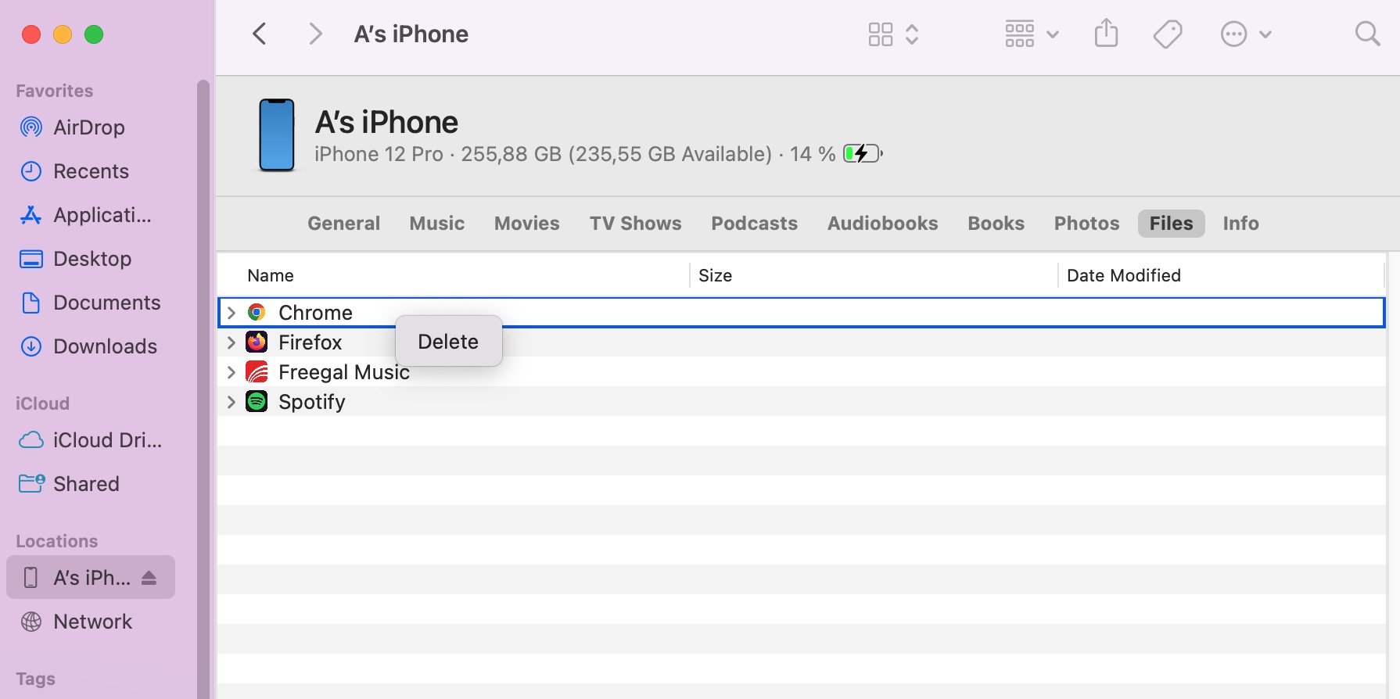Switch to the General tab
This screenshot has width=1400, height=699.
[343, 224]
